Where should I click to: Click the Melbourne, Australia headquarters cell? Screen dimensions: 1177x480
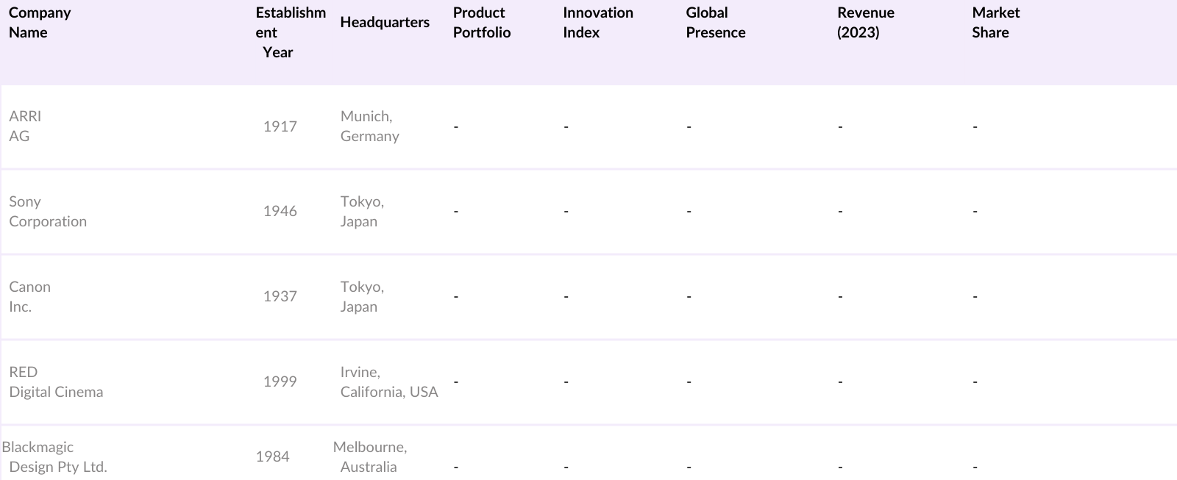[369, 457]
